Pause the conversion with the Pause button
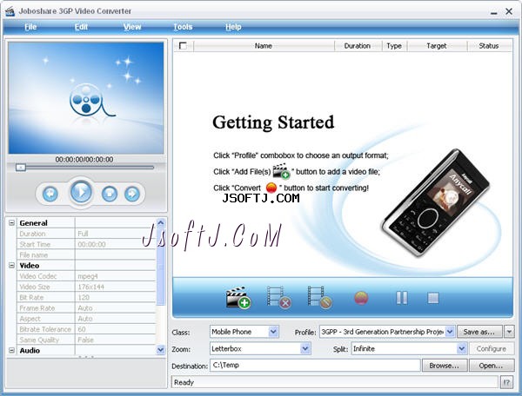 pos(401,298)
